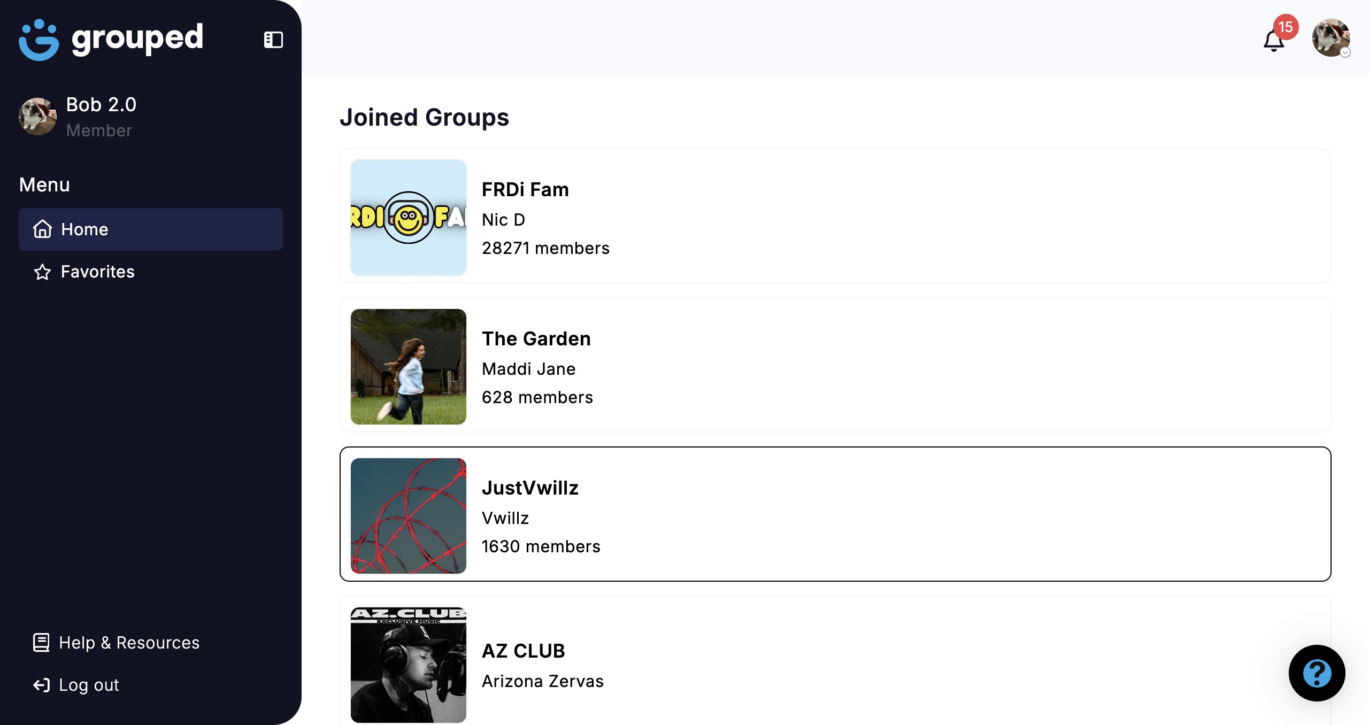Open the blue question mark help bubble
1369x725 pixels.
pyautogui.click(x=1317, y=673)
